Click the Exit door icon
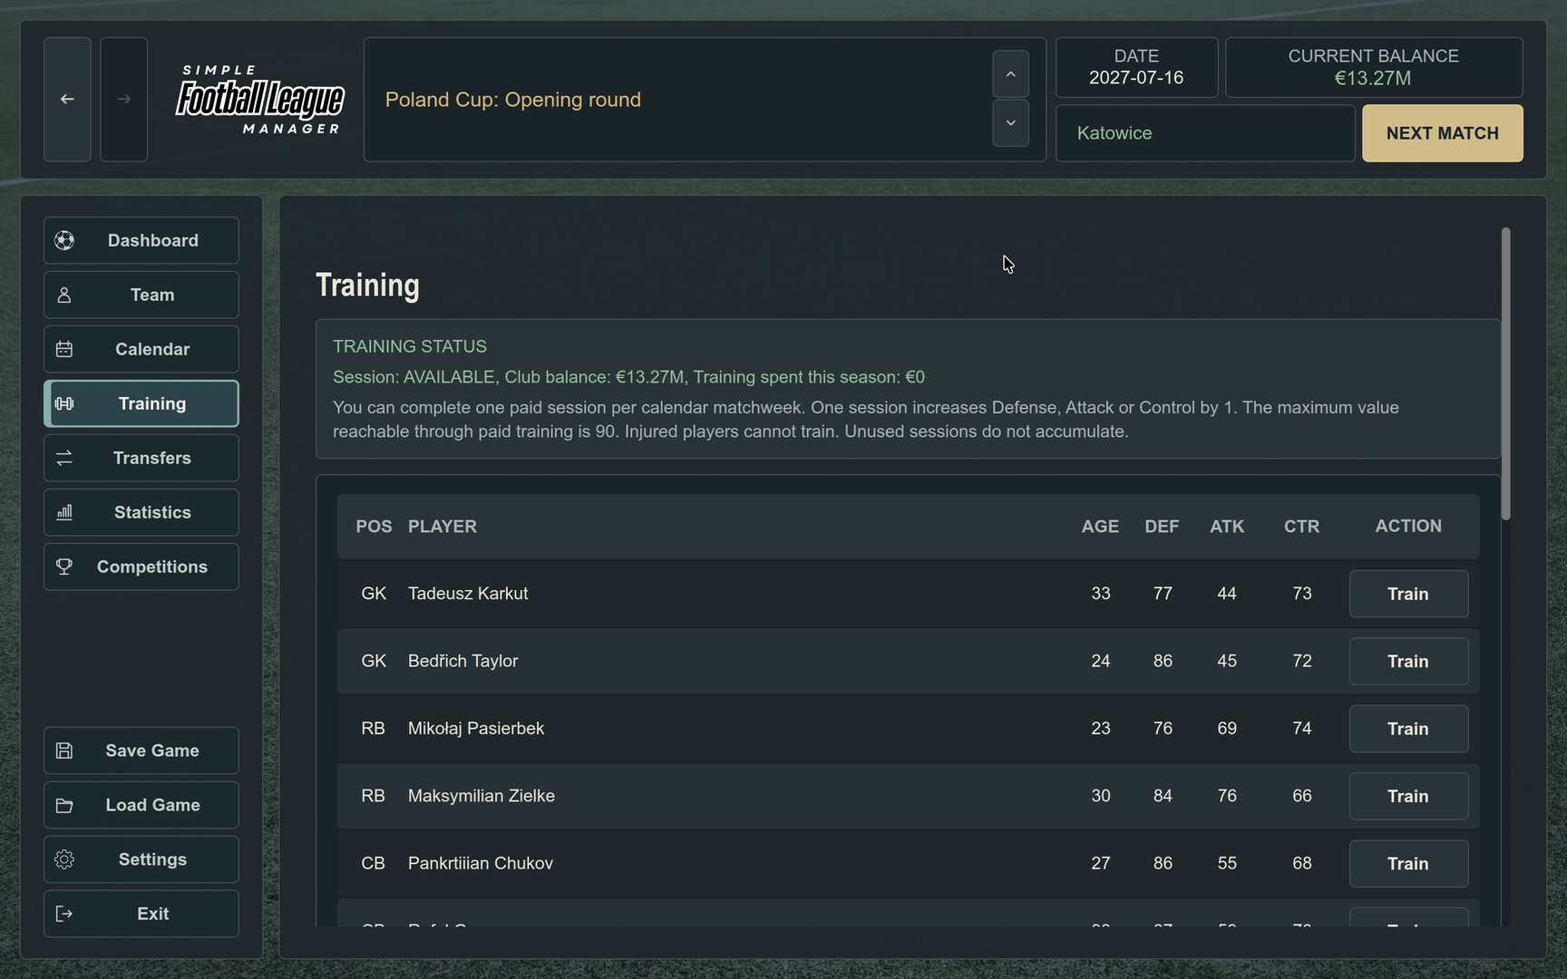 click(64, 914)
